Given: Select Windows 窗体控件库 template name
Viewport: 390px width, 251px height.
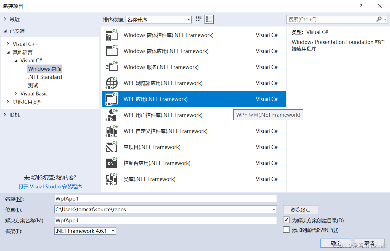Looking at the screenshot, I should (x=169, y=35).
